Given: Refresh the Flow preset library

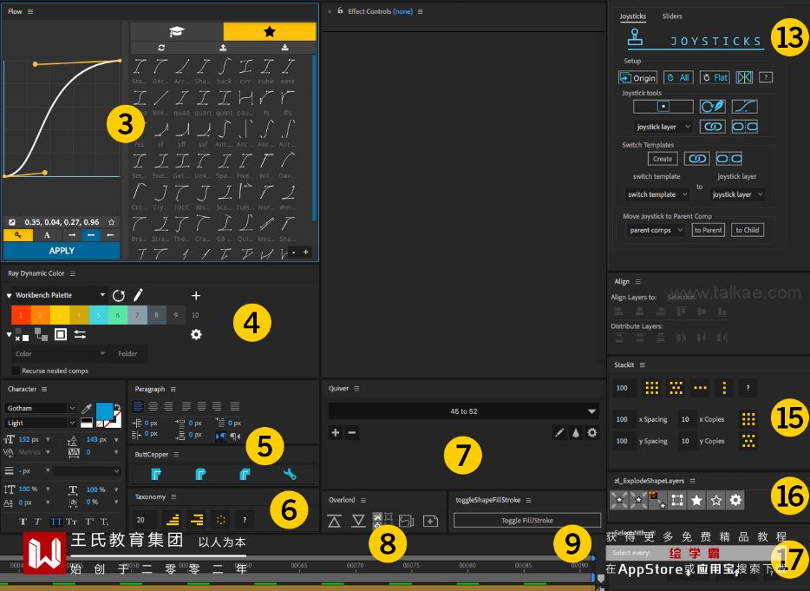Looking at the screenshot, I should (x=161, y=48).
